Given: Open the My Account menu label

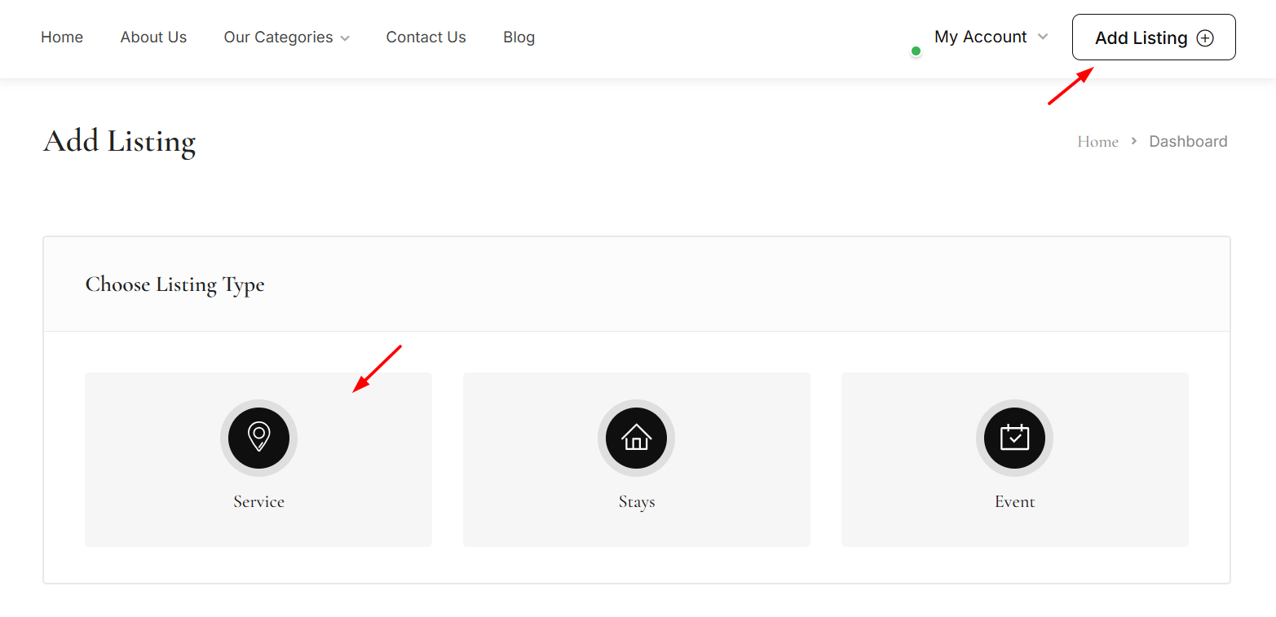Looking at the screenshot, I should 980,37.
